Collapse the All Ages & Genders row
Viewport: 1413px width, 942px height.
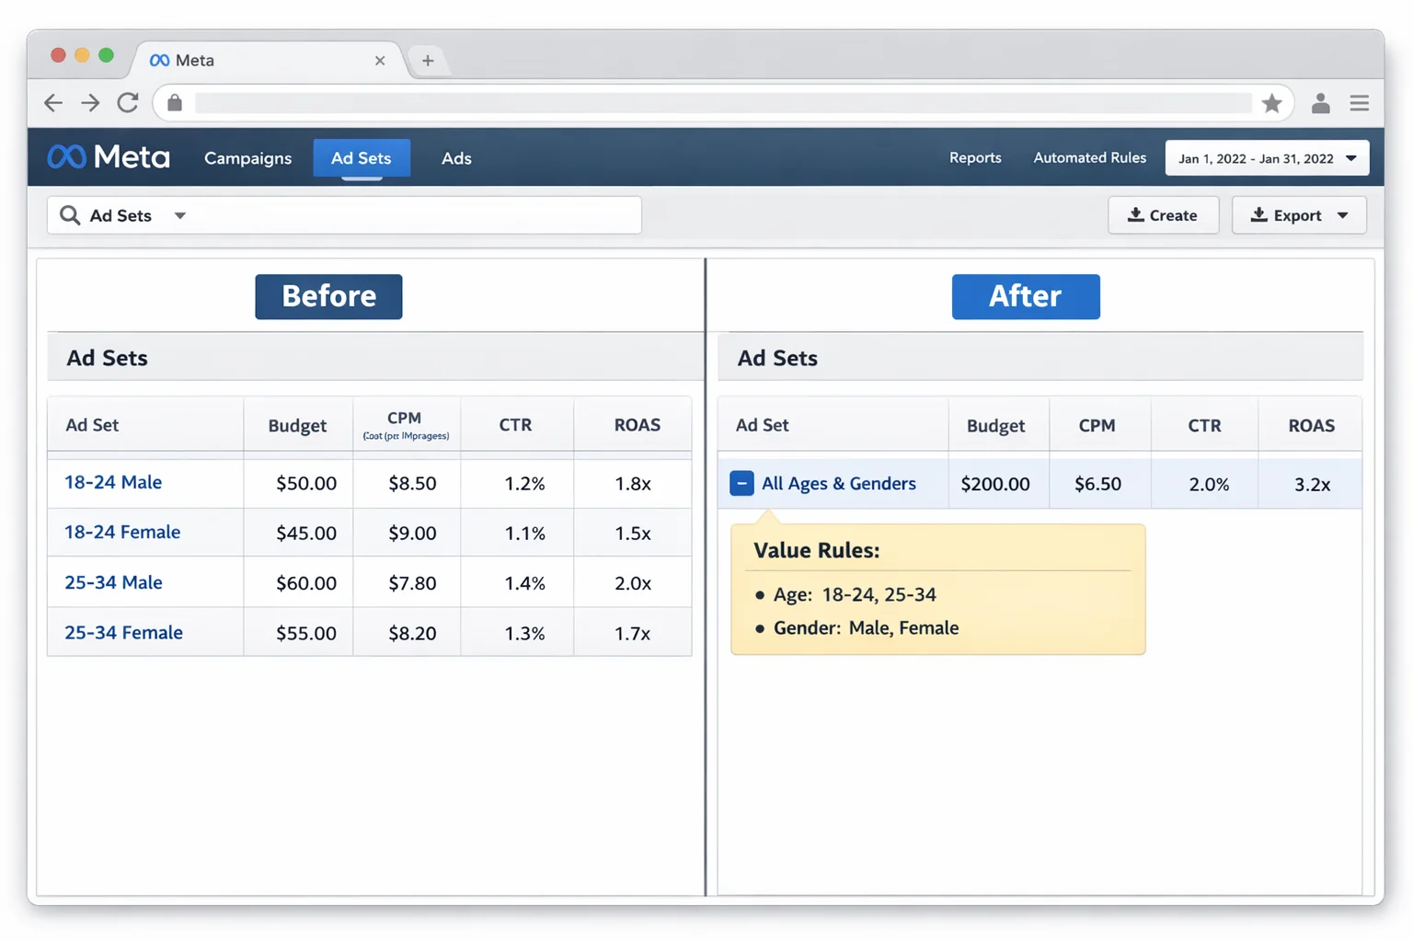[x=741, y=483]
